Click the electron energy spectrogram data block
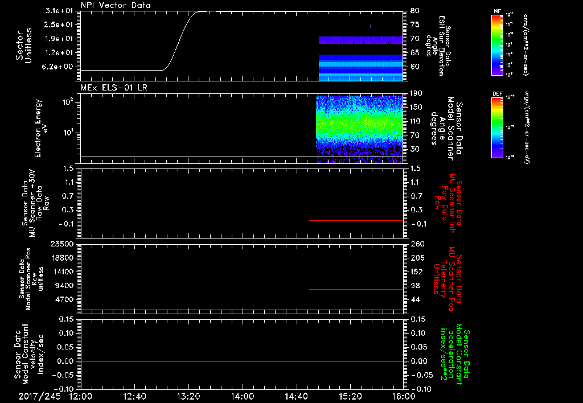The image size is (583, 403). [359, 129]
